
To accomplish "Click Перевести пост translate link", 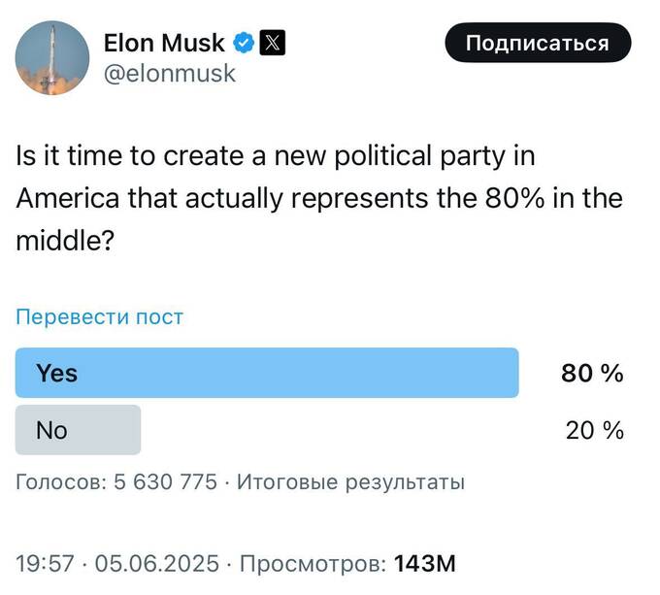I will (99, 316).
